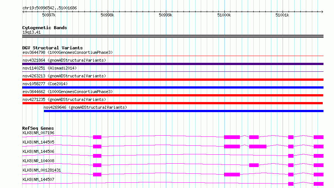Click the red bar under nsv4271235
This screenshot has height=188, width=334.
tap(173, 103)
